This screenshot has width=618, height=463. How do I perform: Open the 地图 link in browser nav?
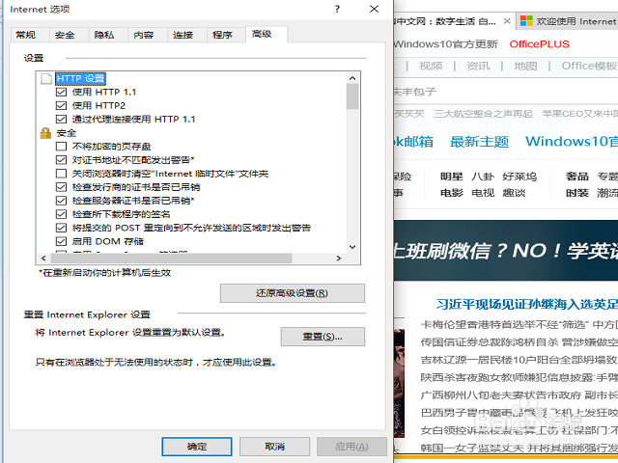click(x=525, y=66)
